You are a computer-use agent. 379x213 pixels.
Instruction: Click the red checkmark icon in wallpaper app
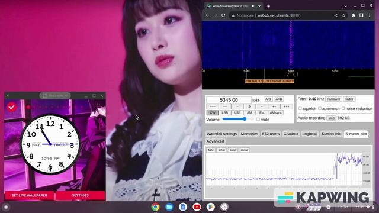click(x=12, y=106)
